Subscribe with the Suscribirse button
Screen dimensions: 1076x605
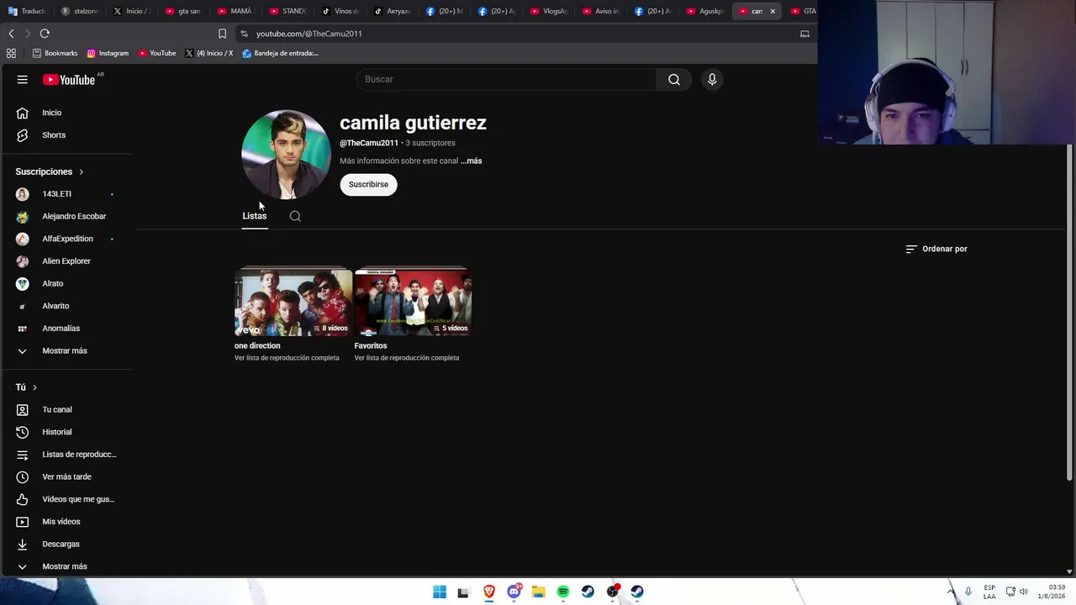click(368, 185)
